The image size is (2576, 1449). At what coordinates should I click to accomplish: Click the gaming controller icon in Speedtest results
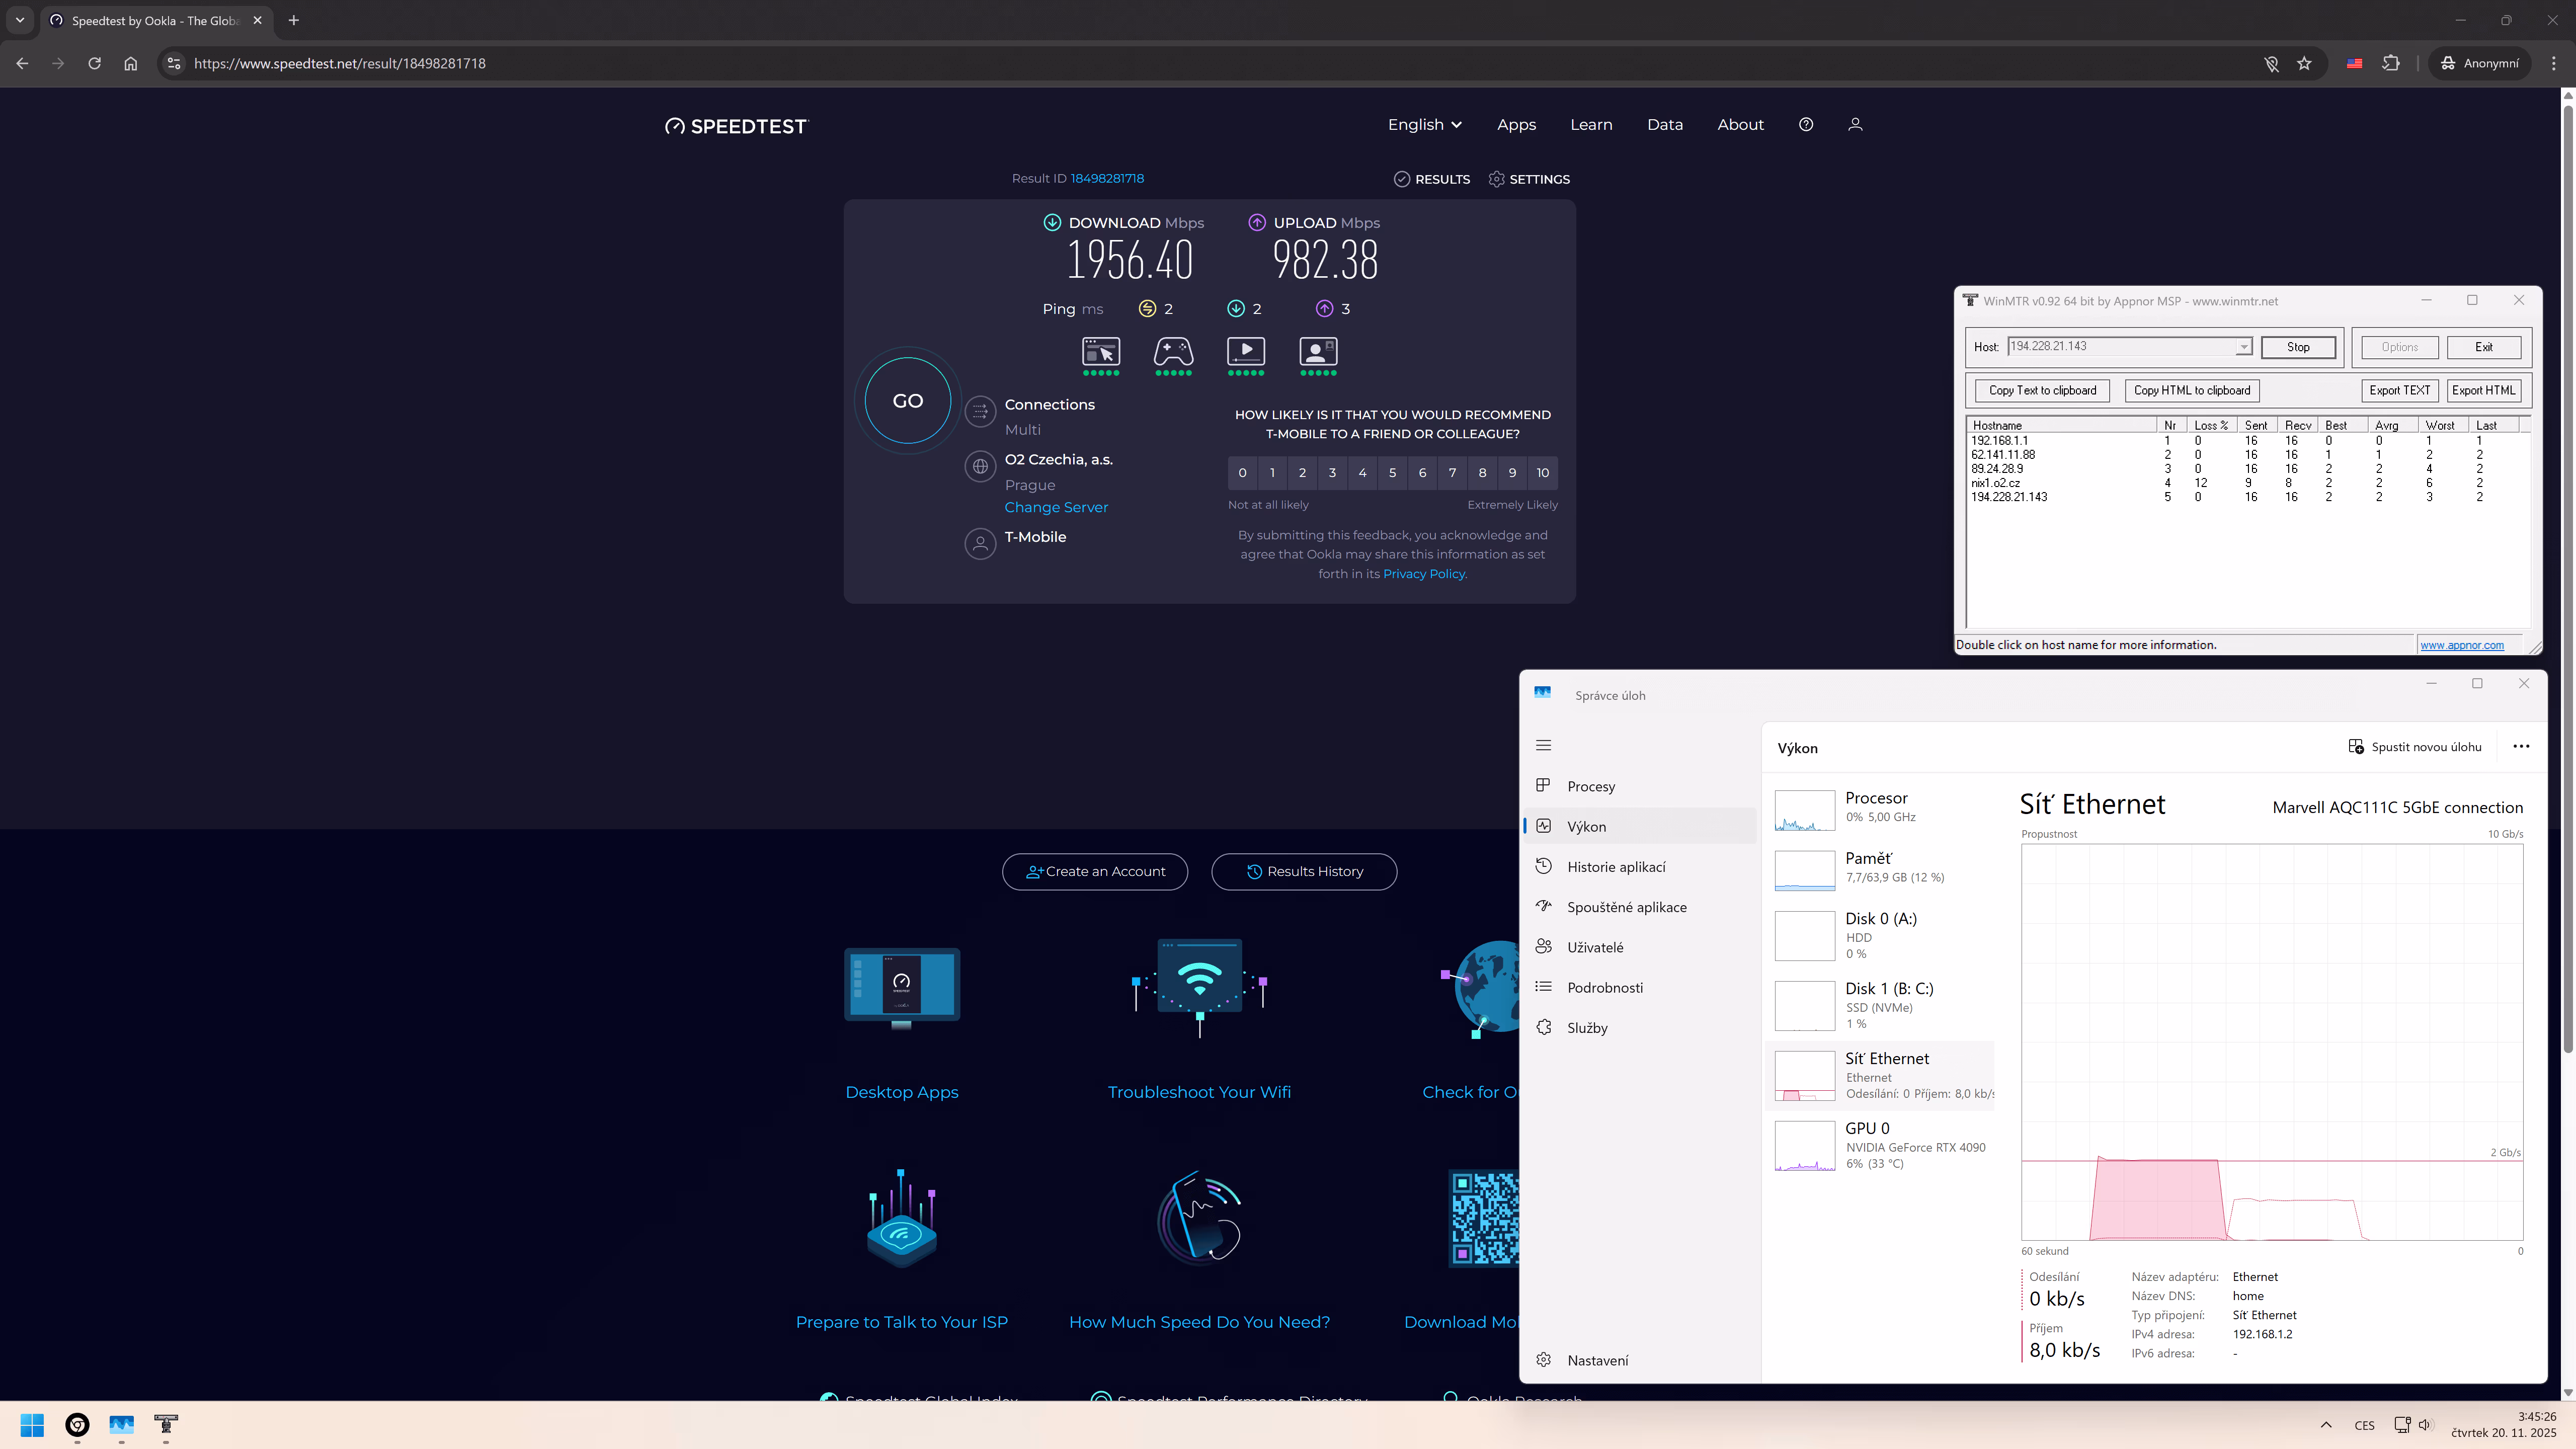[1173, 352]
